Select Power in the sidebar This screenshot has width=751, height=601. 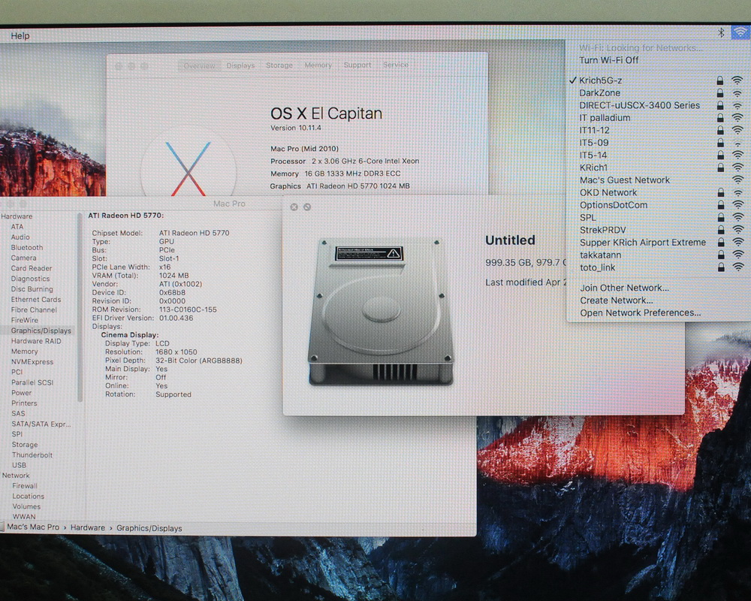[x=22, y=392]
